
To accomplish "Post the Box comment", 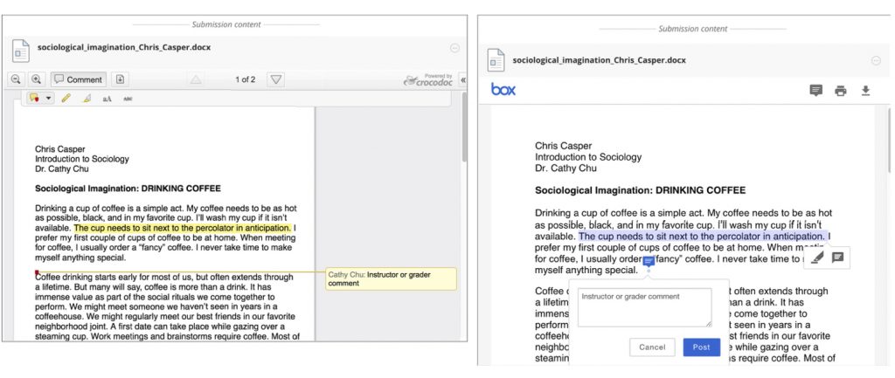I will coord(702,347).
